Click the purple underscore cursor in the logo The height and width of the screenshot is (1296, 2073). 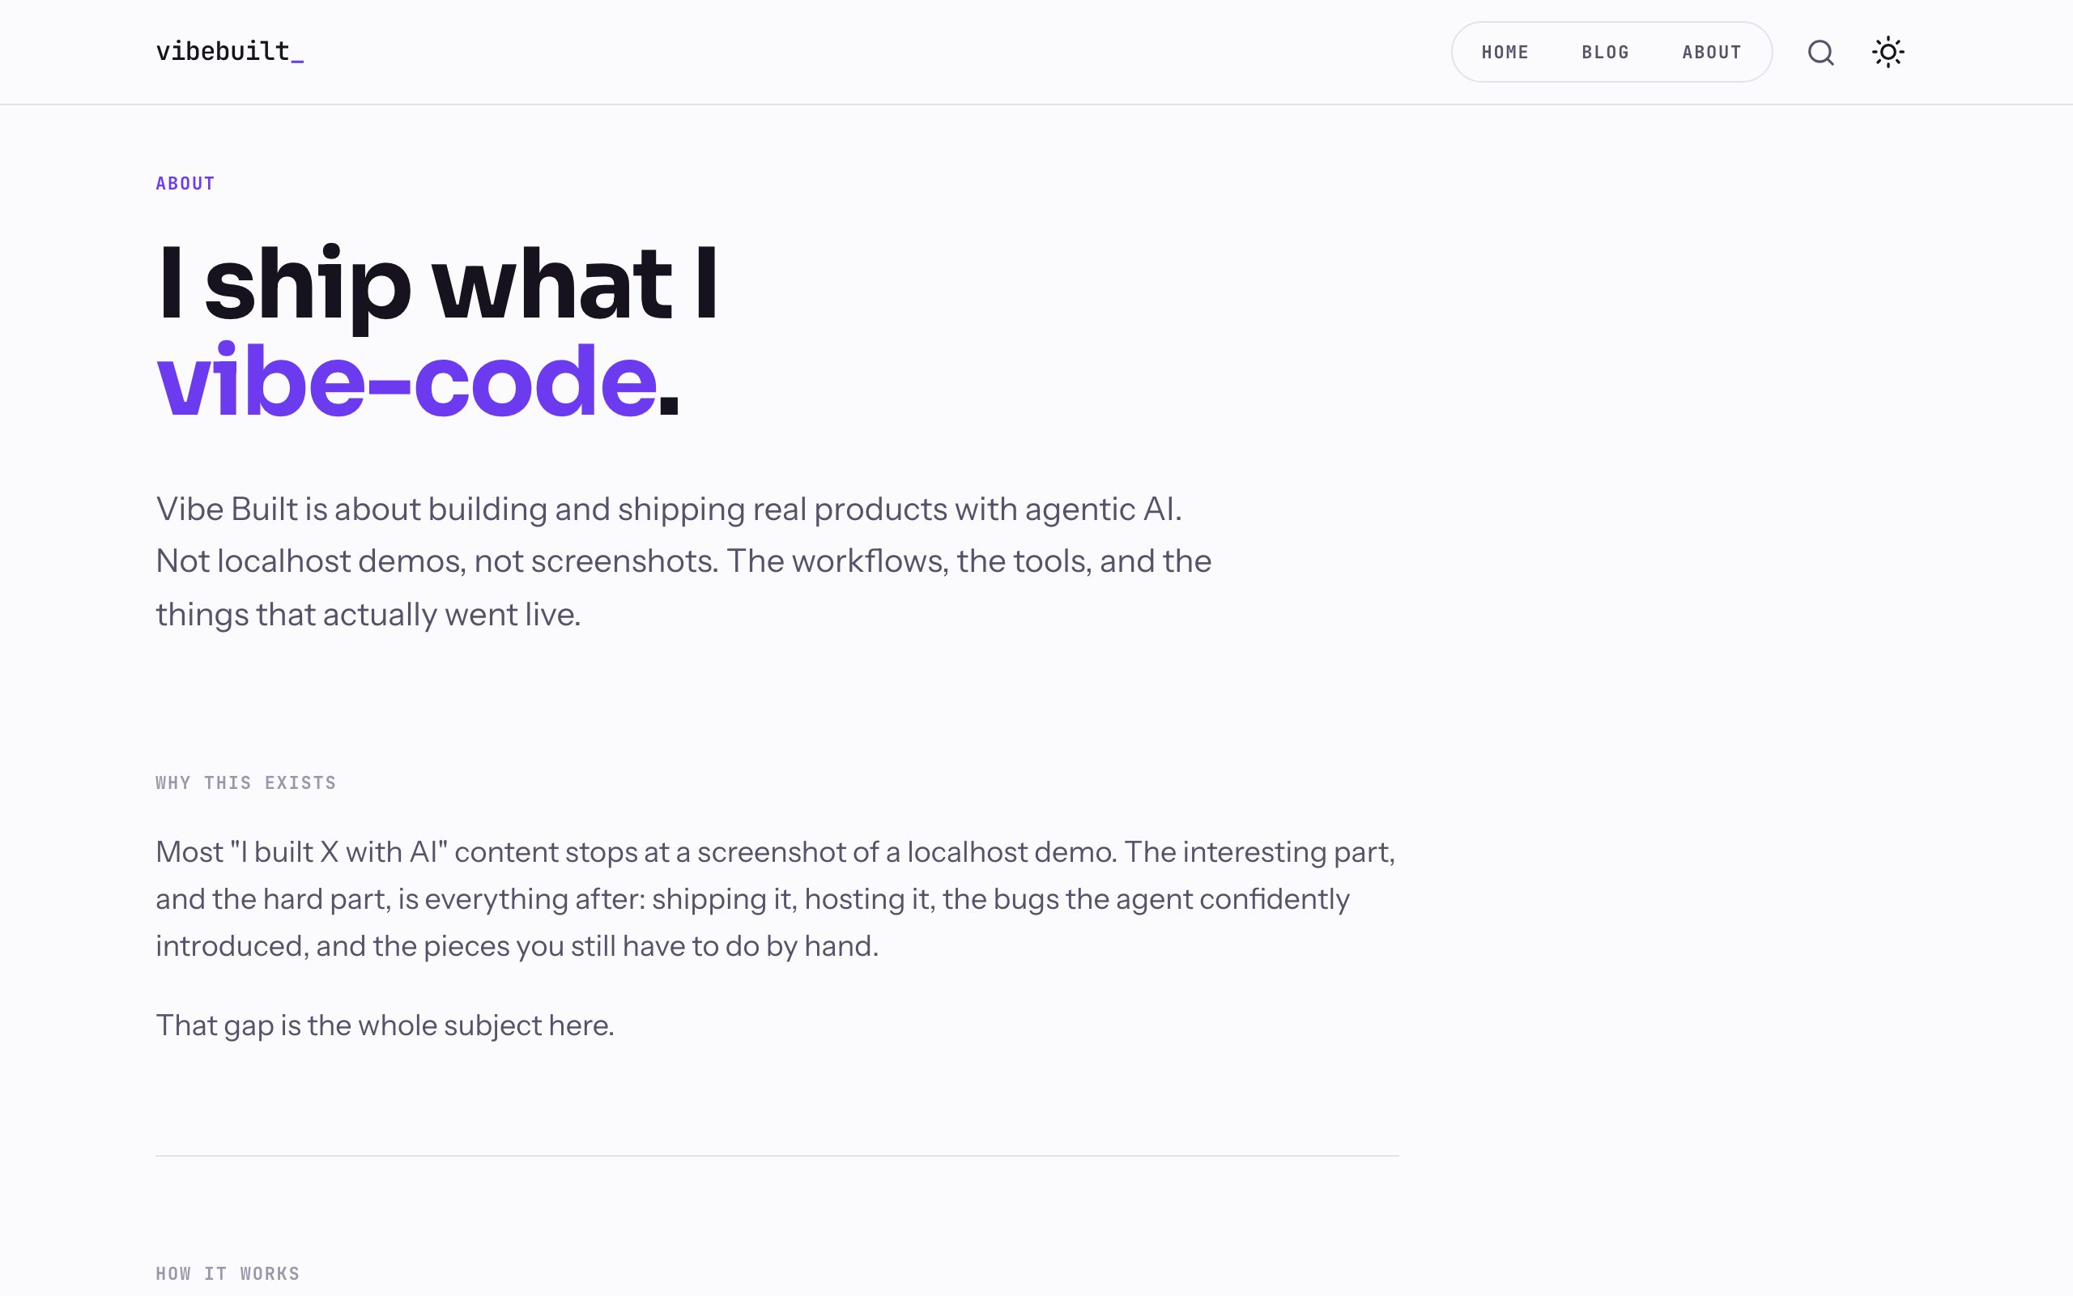tap(297, 61)
